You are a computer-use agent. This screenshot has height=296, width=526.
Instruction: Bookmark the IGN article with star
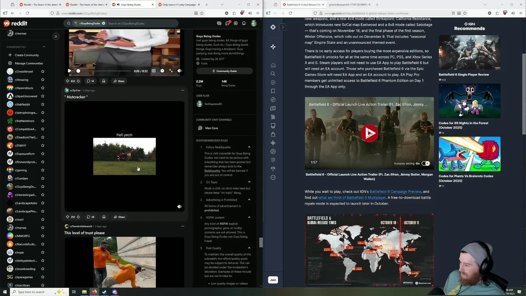click(x=464, y=13)
